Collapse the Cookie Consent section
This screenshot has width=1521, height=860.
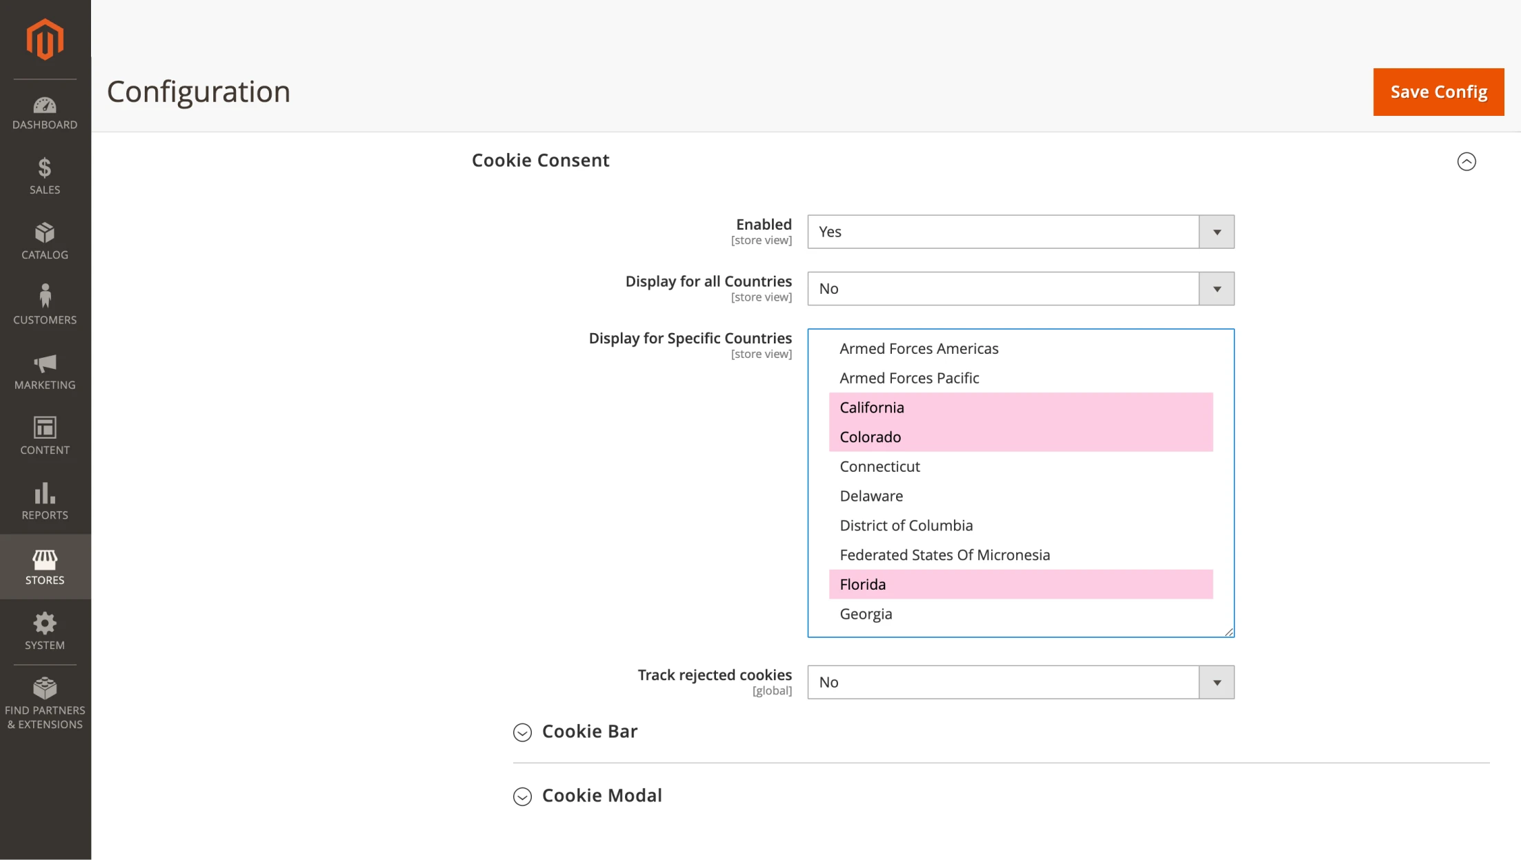(x=1467, y=161)
